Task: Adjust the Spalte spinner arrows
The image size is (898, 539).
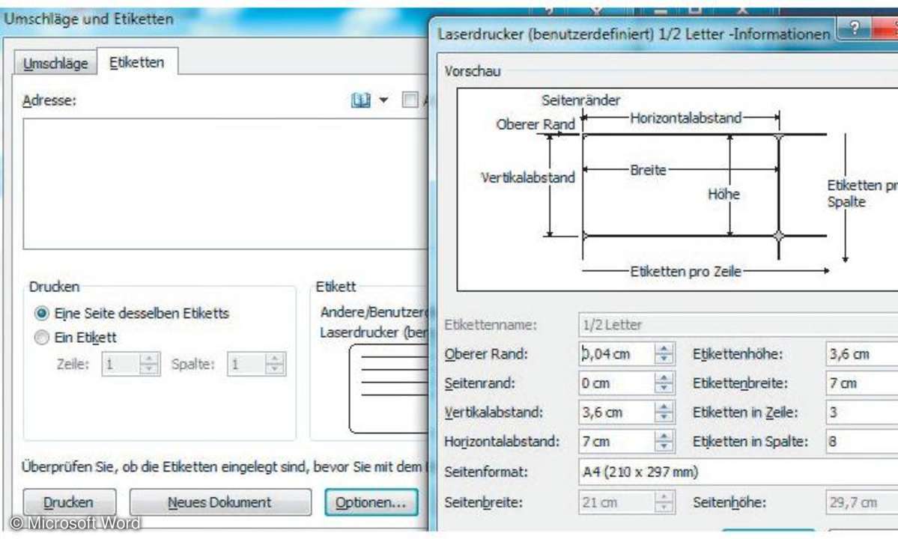Action: point(275,364)
